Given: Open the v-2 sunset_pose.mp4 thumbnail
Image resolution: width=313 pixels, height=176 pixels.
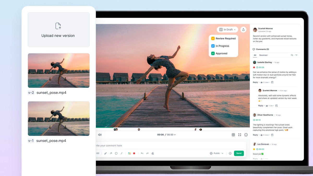Looking at the screenshot, I should 59,70.
